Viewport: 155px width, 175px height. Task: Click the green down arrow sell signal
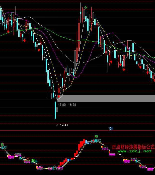click(x=86, y=8)
